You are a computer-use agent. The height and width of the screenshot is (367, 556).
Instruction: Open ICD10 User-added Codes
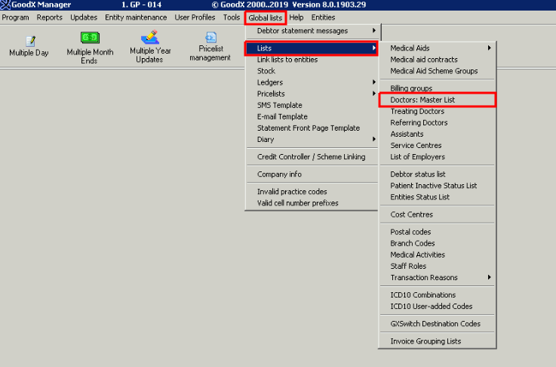(x=438, y=307)
